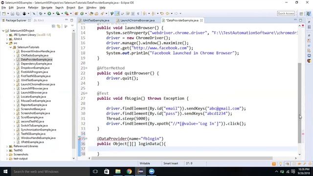
Task: Open File Explorer from the taskbar
Action: pyautogui.click(x=118, y=172)
